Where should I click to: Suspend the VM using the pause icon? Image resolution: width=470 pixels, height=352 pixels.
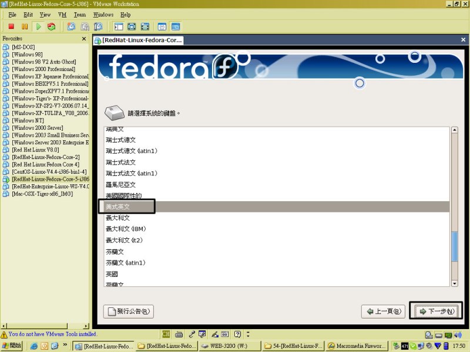(x=25, y=26)
